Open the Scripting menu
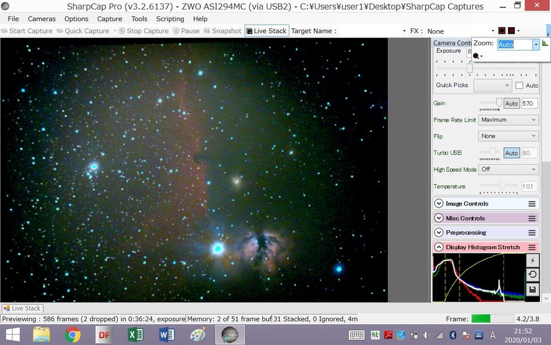551x345 pixels. pyautogui.click(x=170, y=18)
